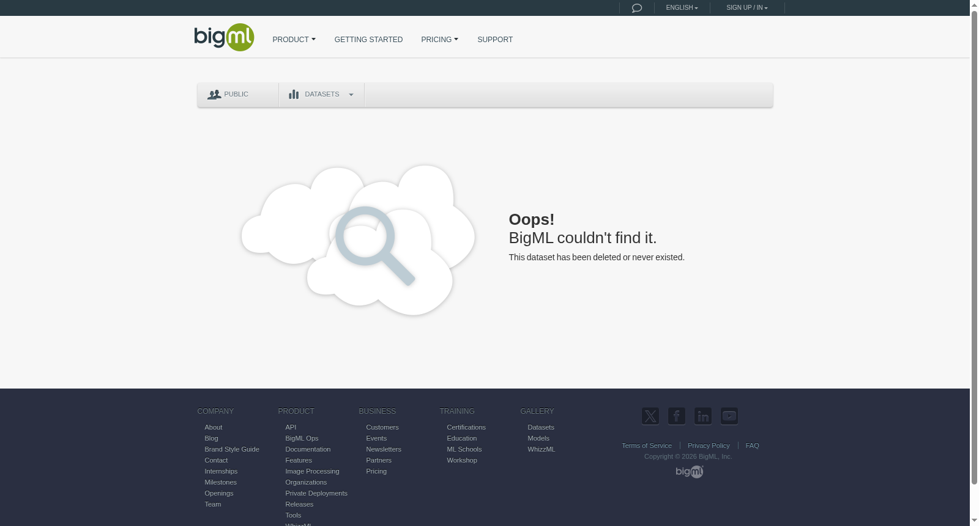Viewport: 979px width, 526px height.
Task: Open the ML Schools link
Action: [464, 450]
